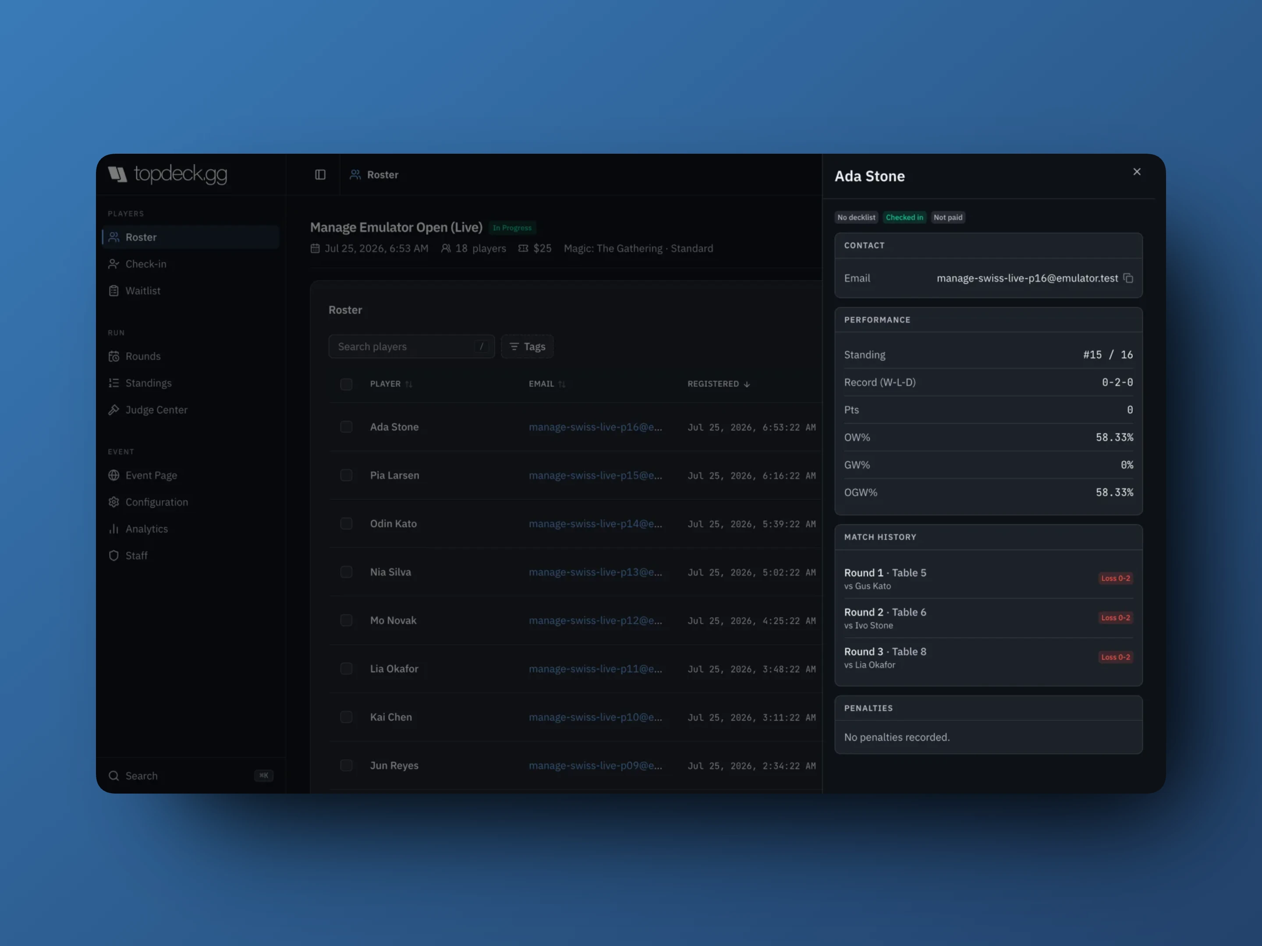Click the Judge Center gavel icon

113,410
